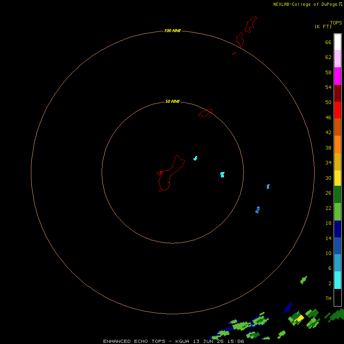Click legend value 30
This screenshot has height=344, width=344.
[328, 178]
